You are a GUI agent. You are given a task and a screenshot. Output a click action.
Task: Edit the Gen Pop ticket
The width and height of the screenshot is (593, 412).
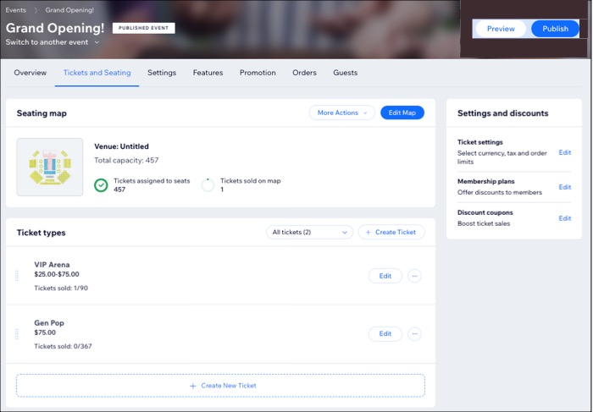(385, 334)
